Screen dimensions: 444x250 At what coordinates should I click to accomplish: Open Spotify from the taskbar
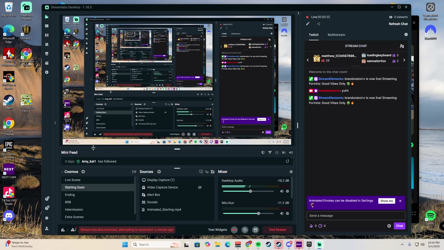point(258,244)
